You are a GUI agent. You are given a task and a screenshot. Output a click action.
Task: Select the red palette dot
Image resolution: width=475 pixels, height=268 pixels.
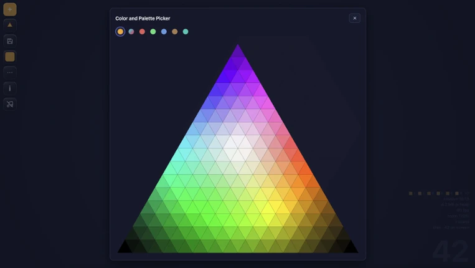pyautogui.click(x=142, y=32)
